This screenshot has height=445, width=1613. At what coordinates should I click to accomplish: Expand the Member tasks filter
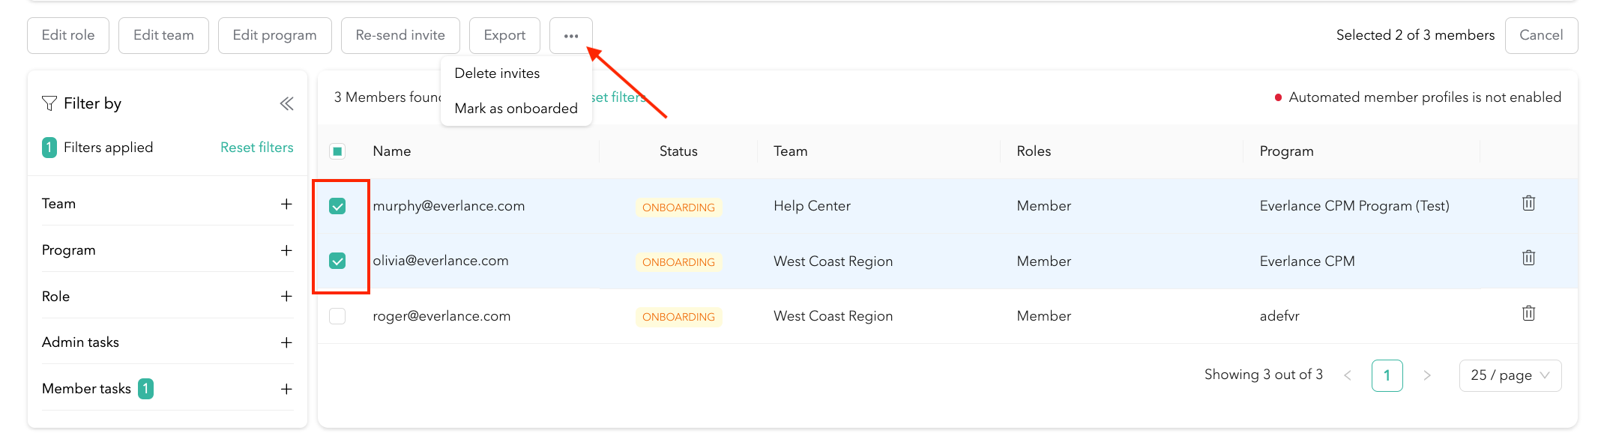pos(286,389)
